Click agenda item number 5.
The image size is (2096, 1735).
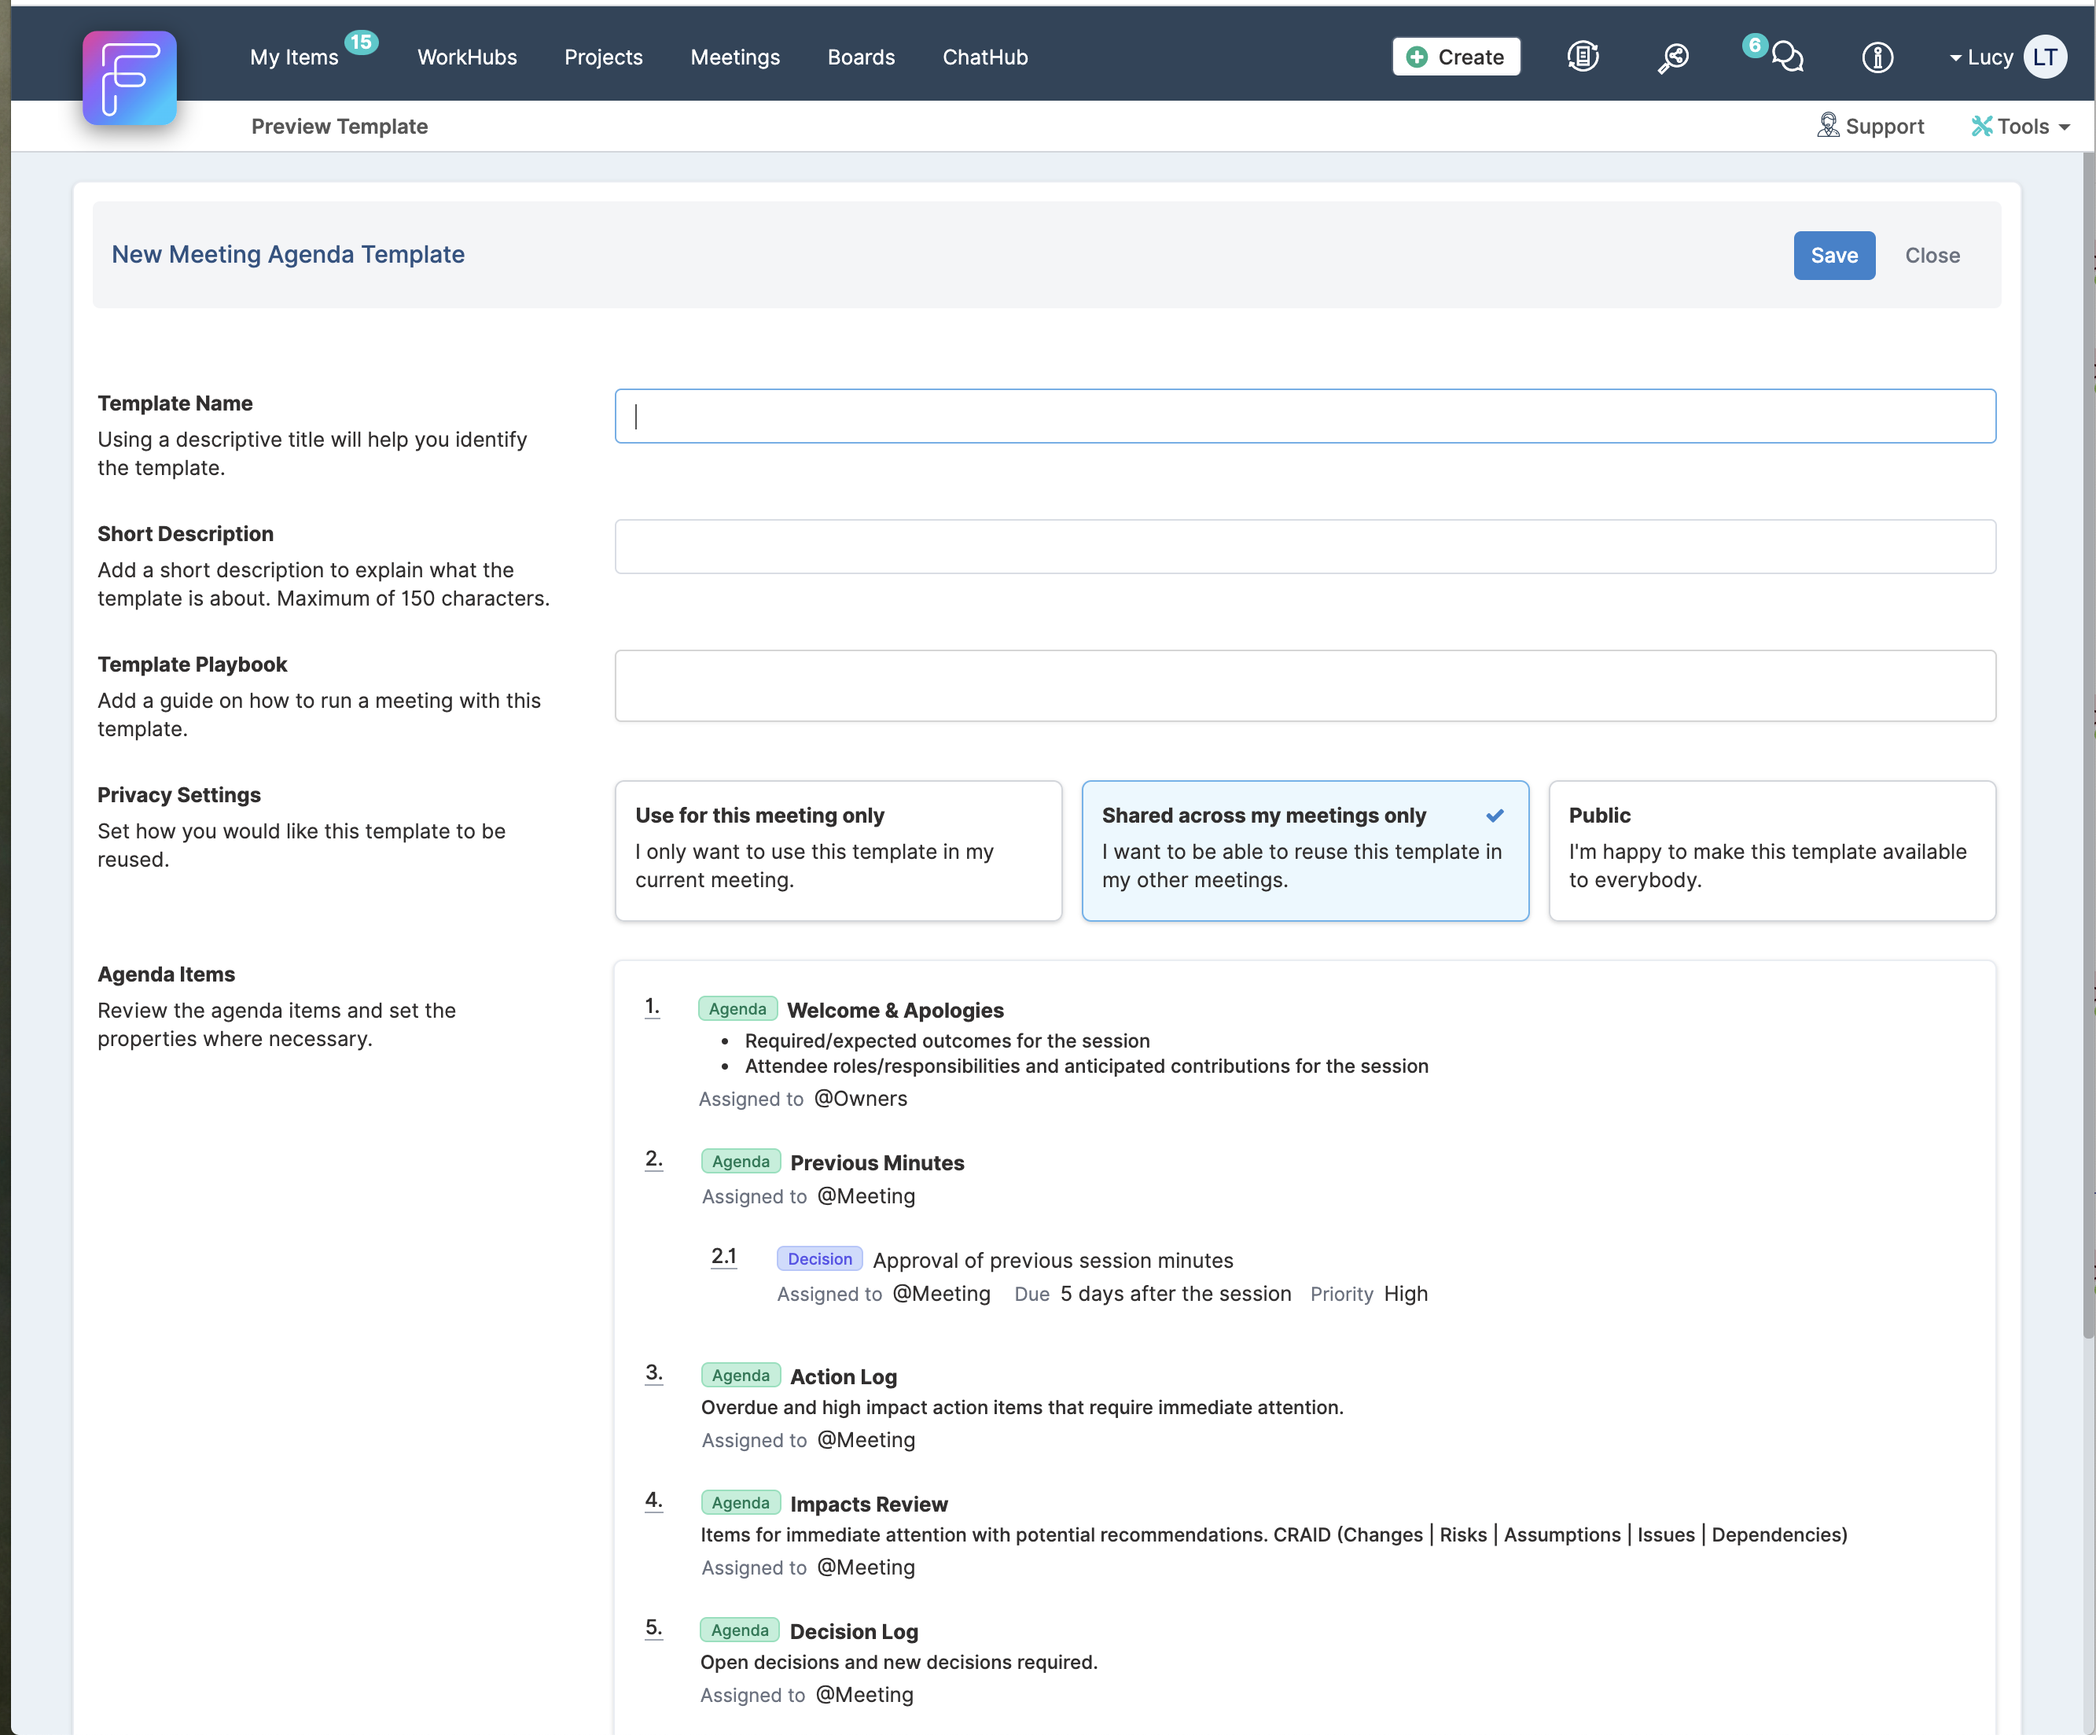pos(654,1628)
